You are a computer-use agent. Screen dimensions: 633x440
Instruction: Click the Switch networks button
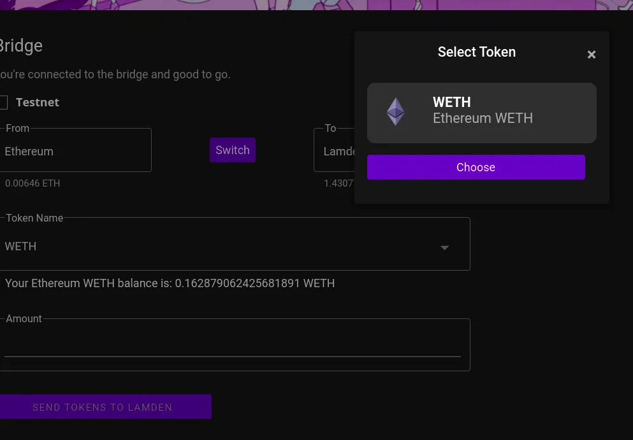[233, 150]
